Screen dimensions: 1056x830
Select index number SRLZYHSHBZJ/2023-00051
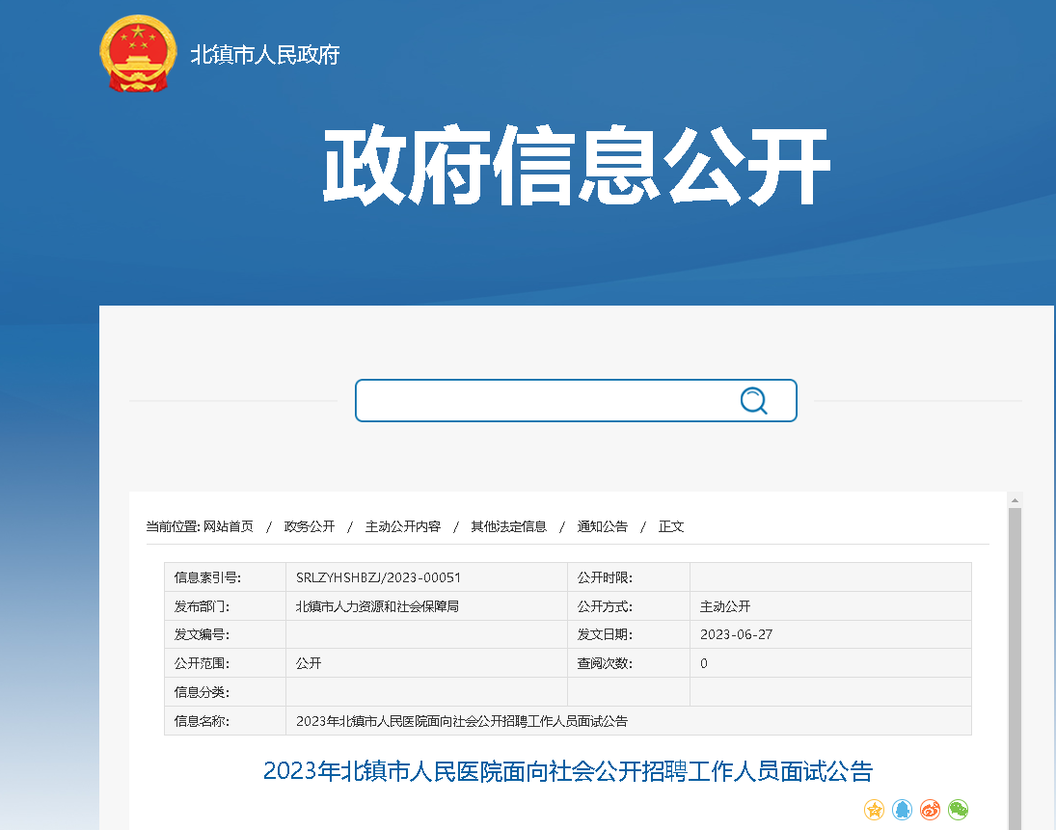coord(378,577)
